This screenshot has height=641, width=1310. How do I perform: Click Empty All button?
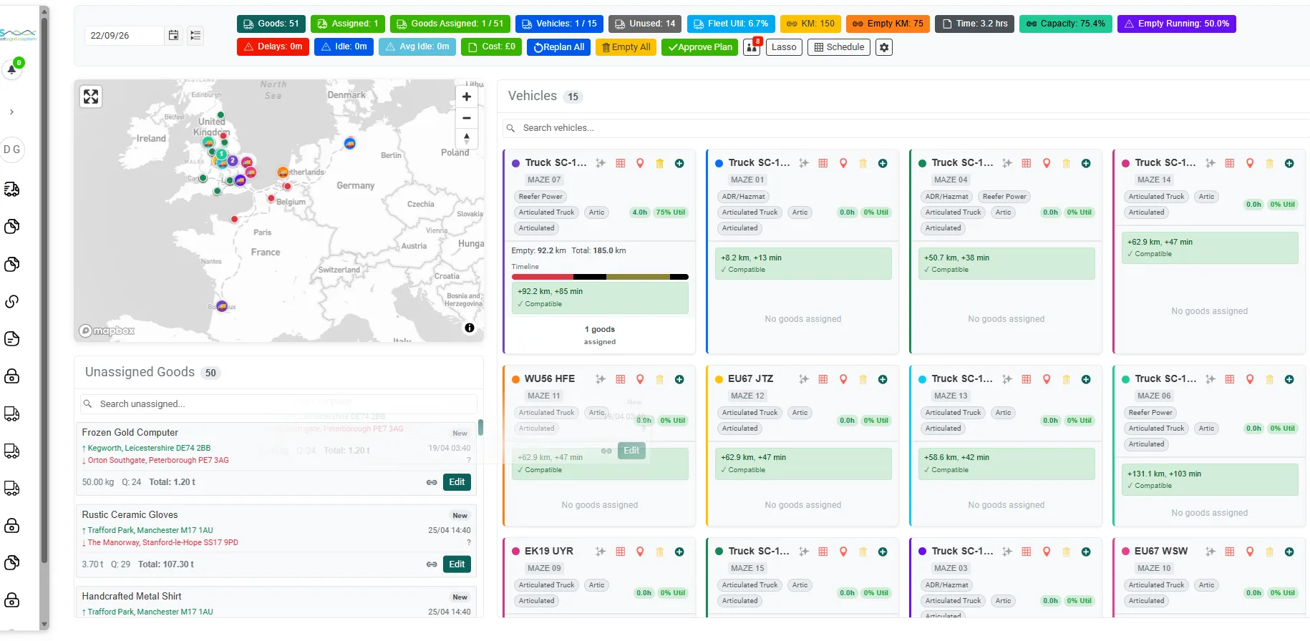626,47
